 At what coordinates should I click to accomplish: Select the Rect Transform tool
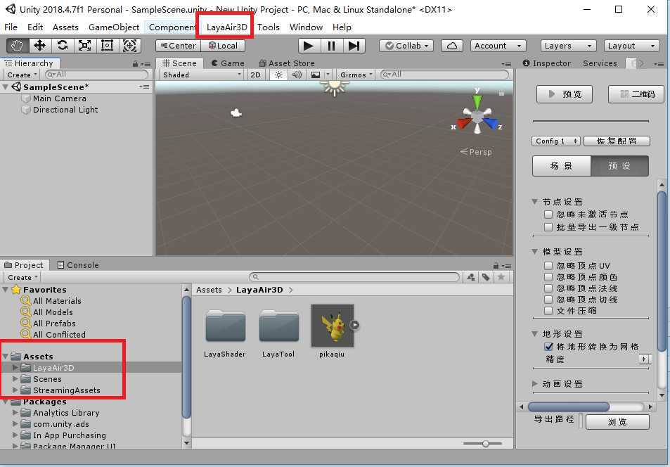[107, 45]
